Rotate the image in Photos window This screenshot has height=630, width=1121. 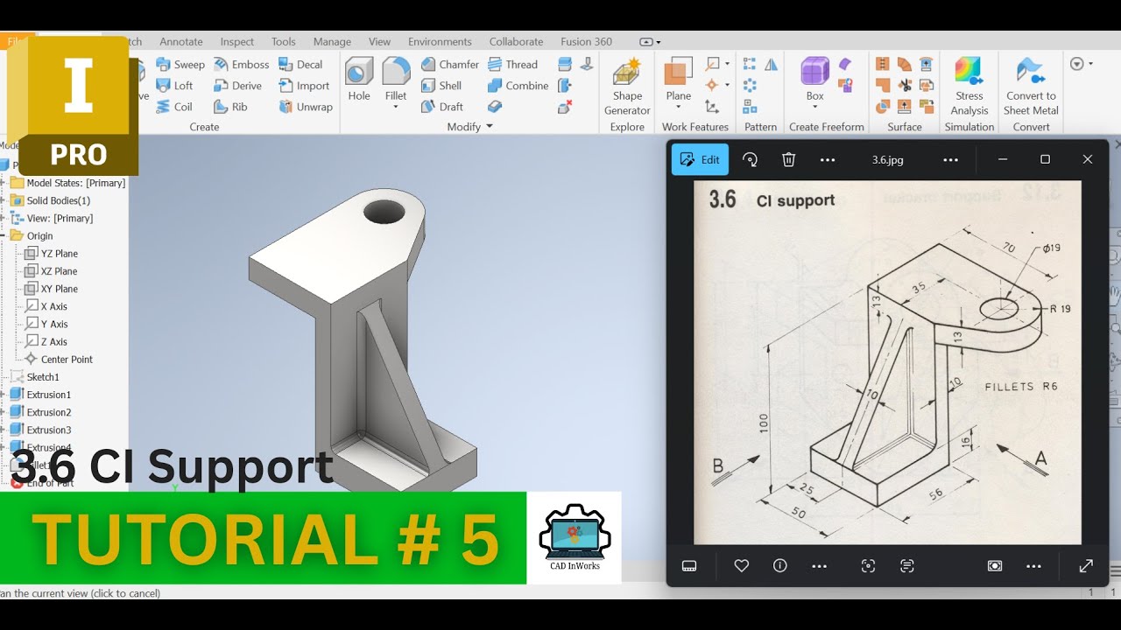[750, 159]
